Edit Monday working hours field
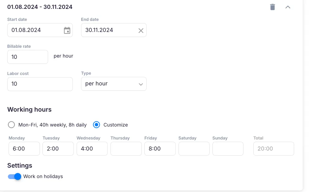This screenshot has width=309, height=192. 24,149
